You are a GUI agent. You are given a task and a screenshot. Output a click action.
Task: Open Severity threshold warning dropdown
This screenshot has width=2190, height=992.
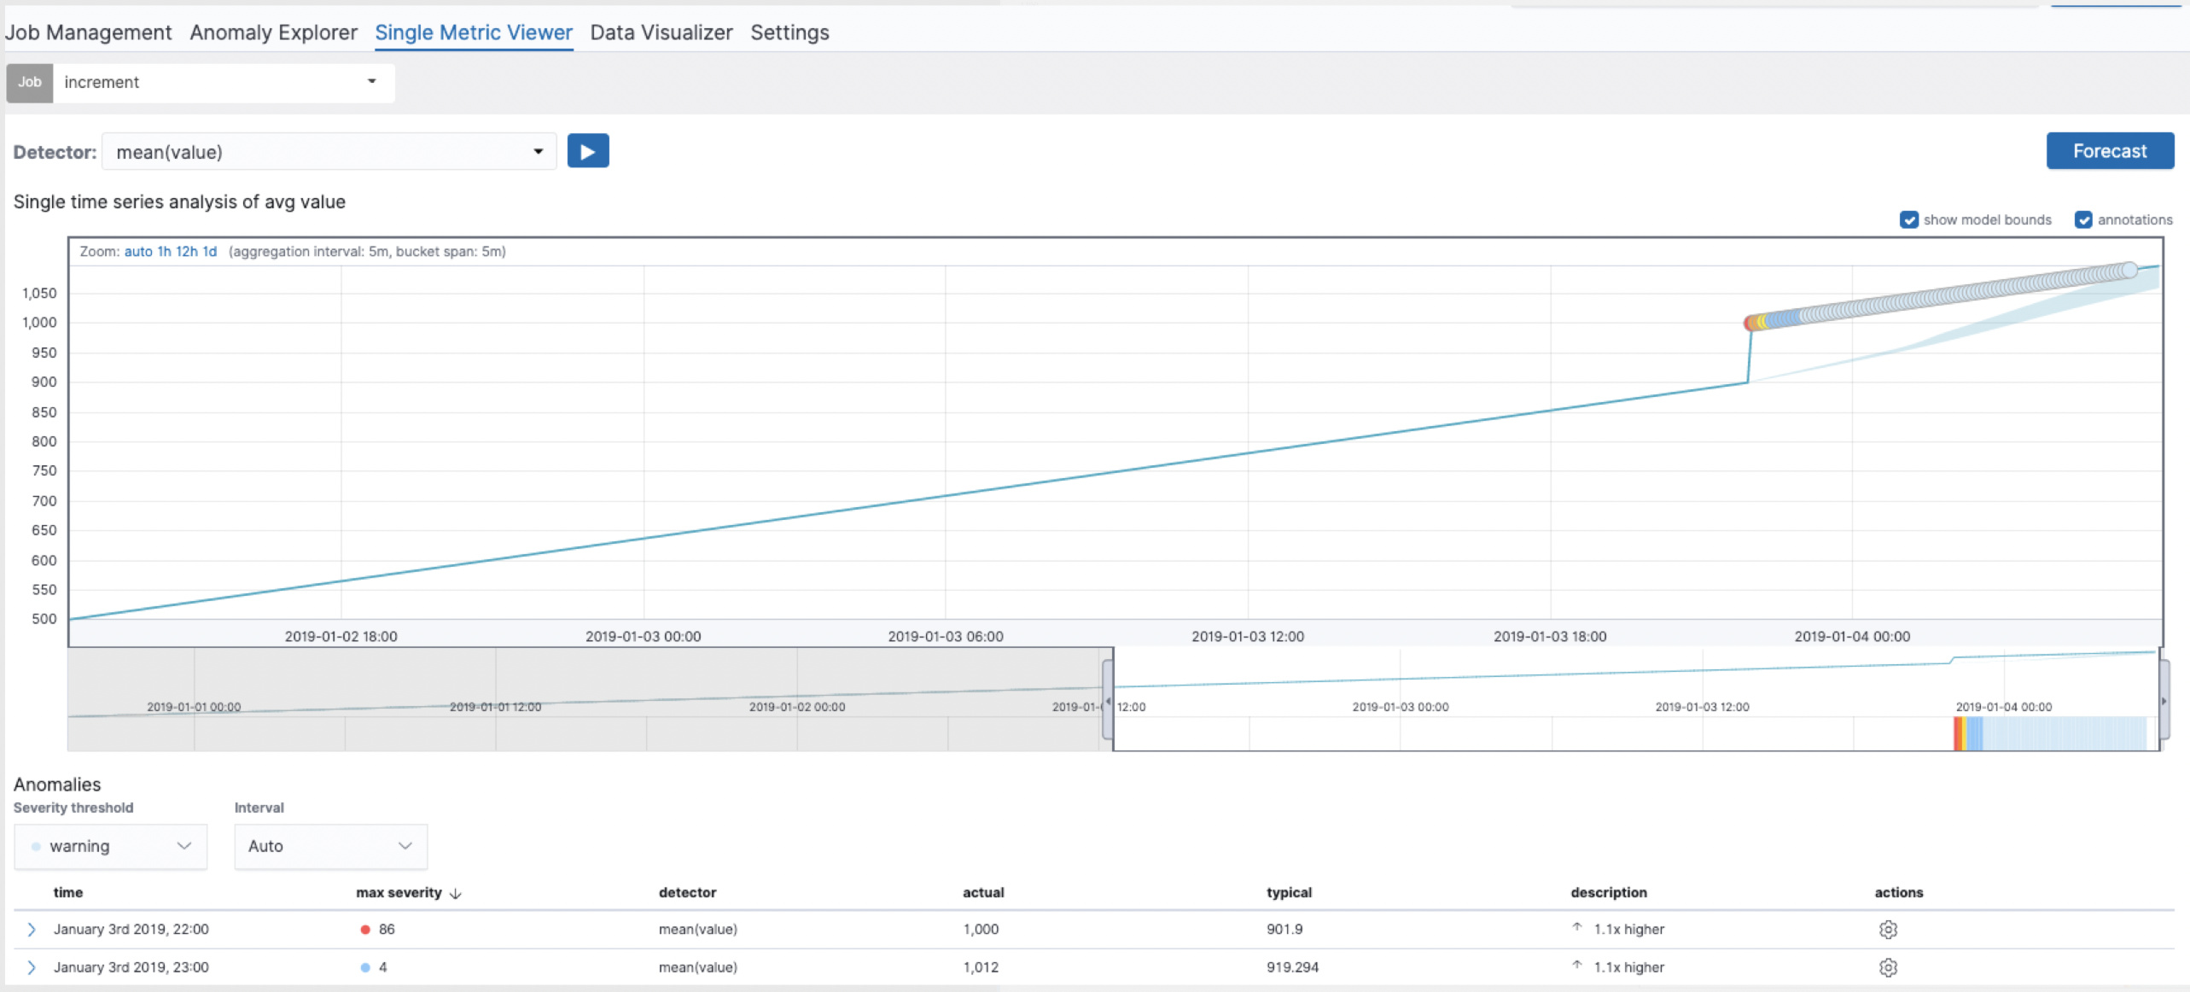click(x=111, y=846)
